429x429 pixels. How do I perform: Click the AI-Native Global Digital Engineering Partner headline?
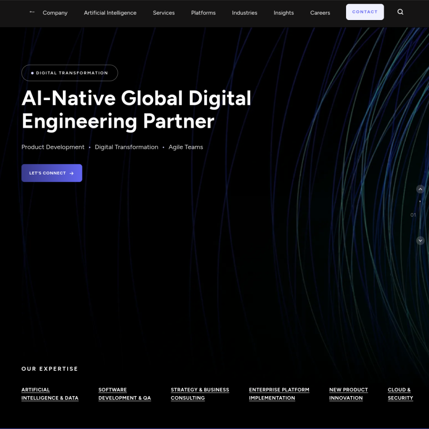pos(136,110)
